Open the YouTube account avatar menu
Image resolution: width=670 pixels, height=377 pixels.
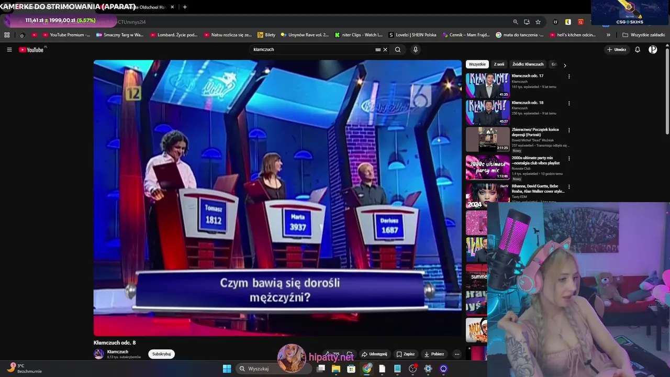[x=653, y=50]
